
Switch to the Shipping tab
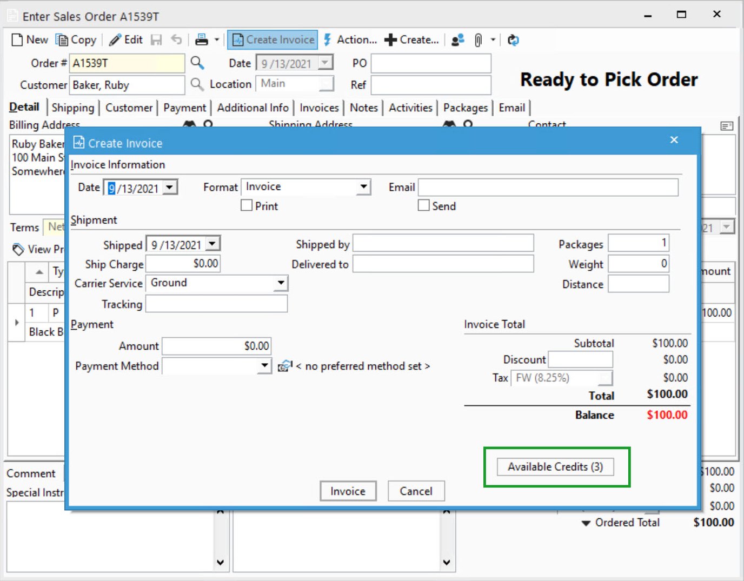click(74, 108)
